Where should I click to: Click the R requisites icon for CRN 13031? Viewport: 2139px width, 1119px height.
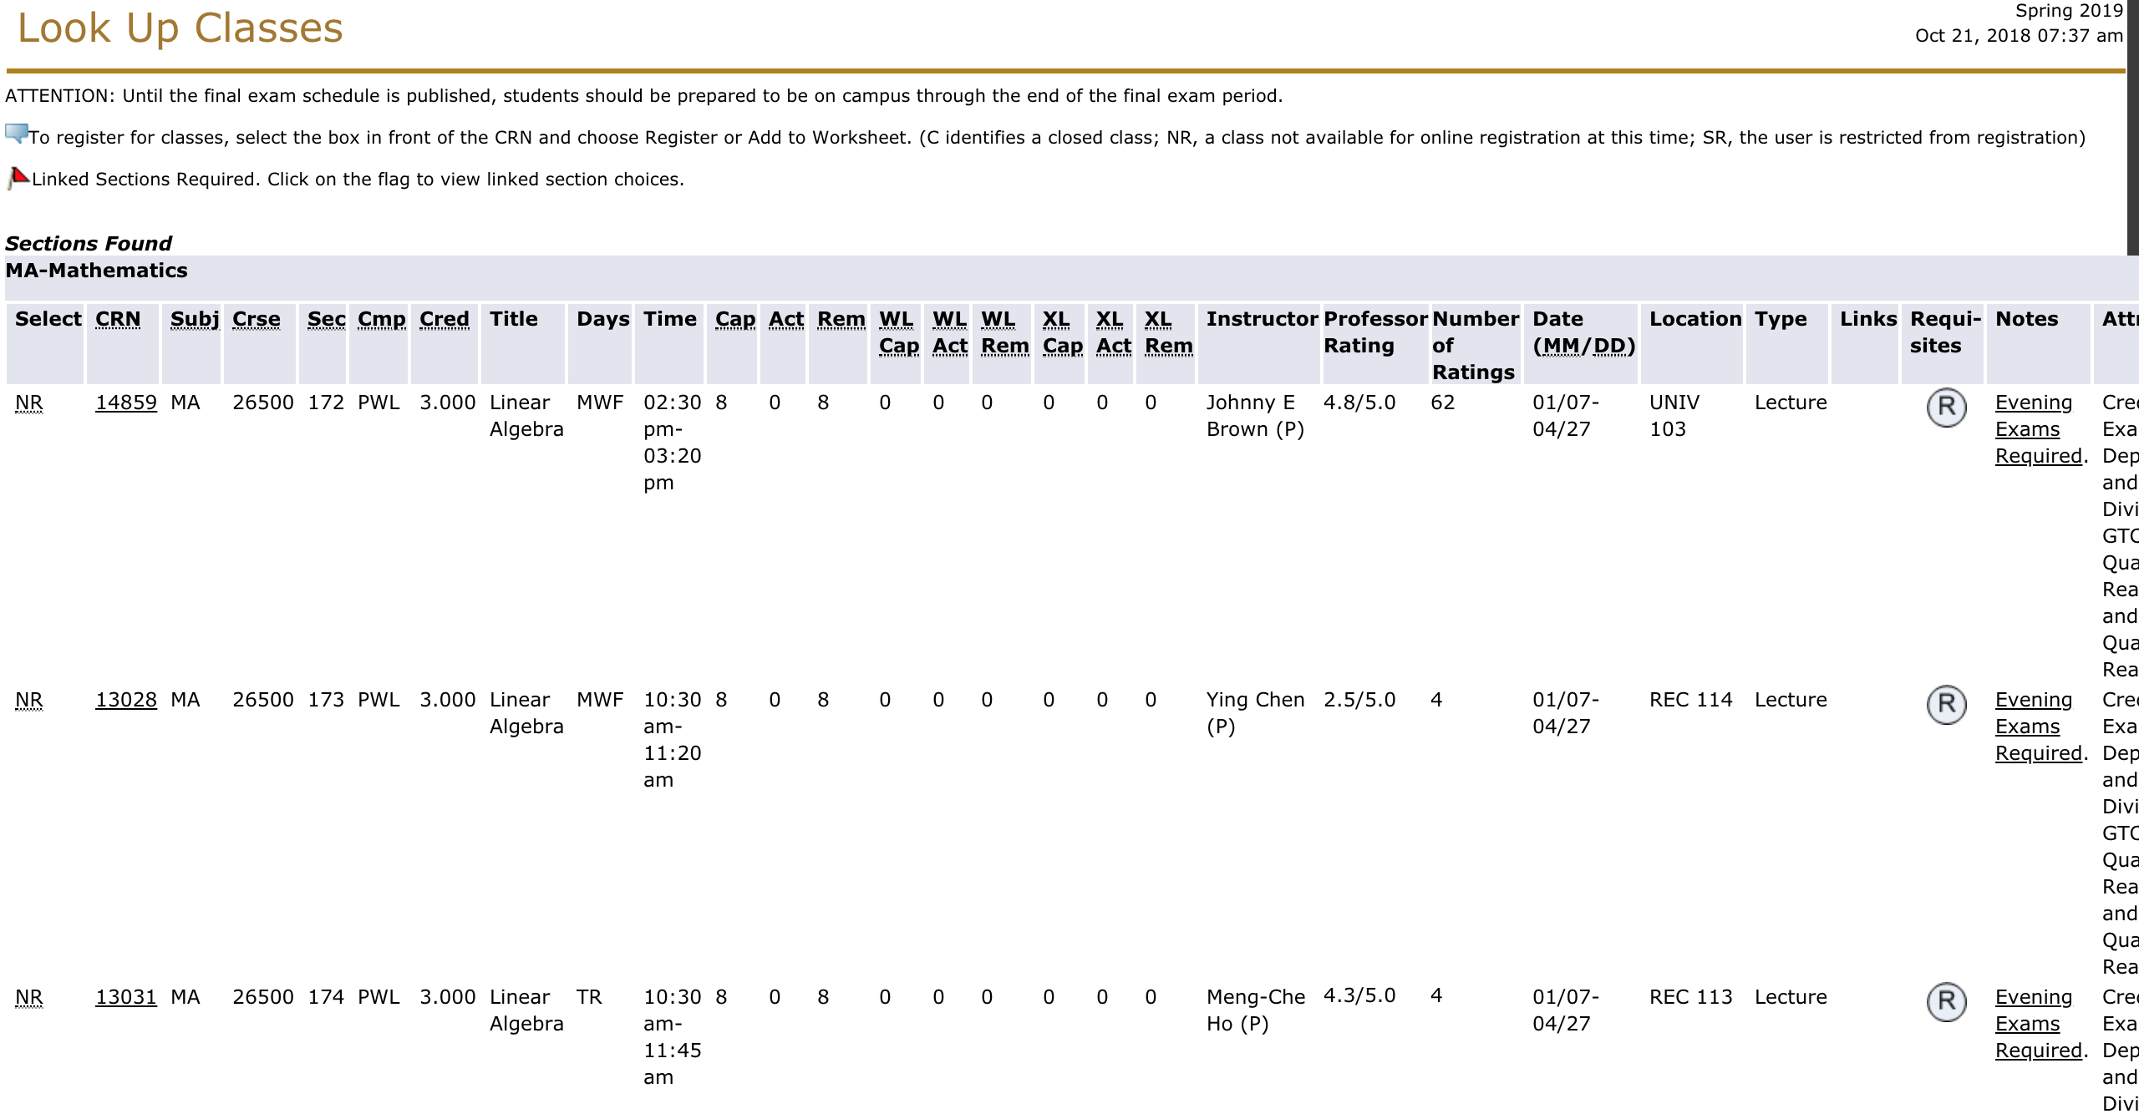pyautogui.click(x=1946, y=1002)
